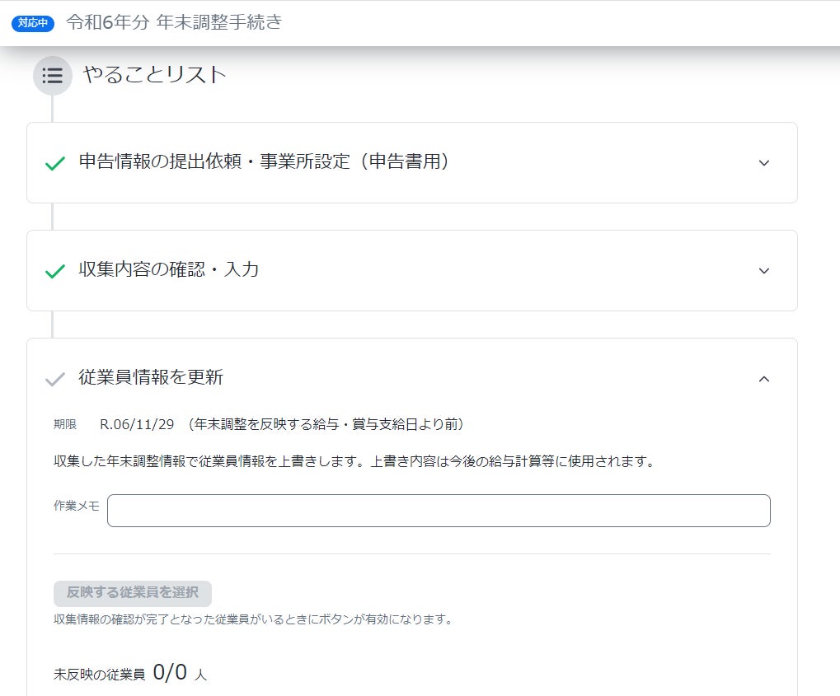The image size is (840, 696).
Task: Collapse 従業員情報を更新 section chevron
Action: [x=764, y=379]
